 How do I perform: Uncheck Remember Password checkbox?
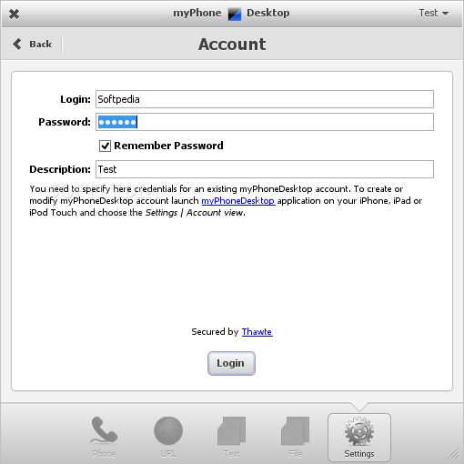105,146
